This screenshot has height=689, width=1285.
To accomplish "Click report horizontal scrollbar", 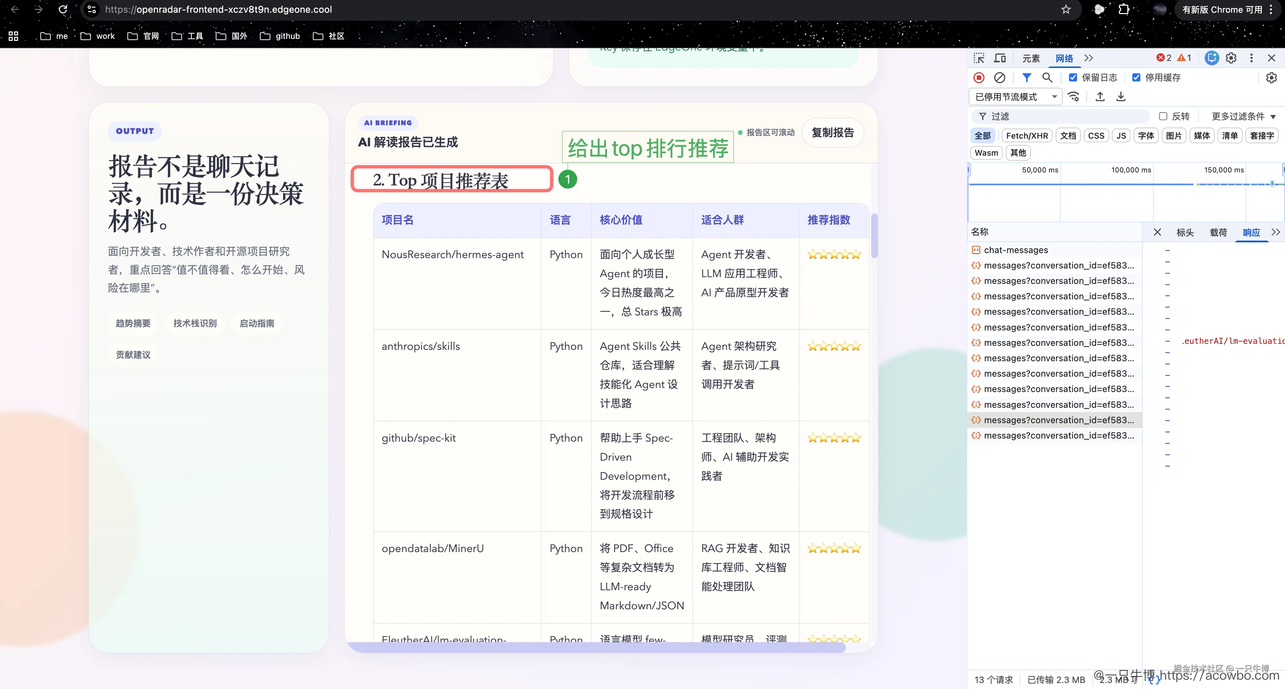I will (x=597, y=647).
